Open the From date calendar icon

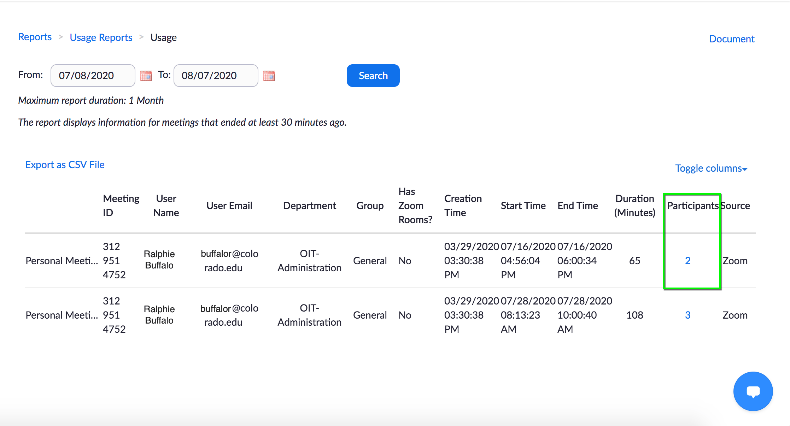[146, 76]
